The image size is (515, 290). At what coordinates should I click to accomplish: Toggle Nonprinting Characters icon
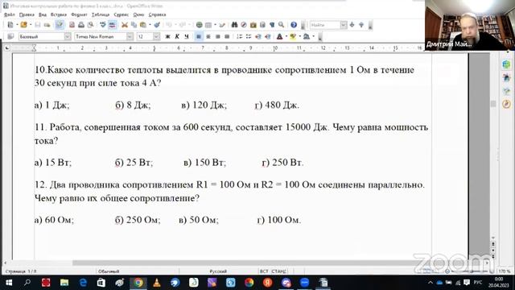click(x=272, y=25)
